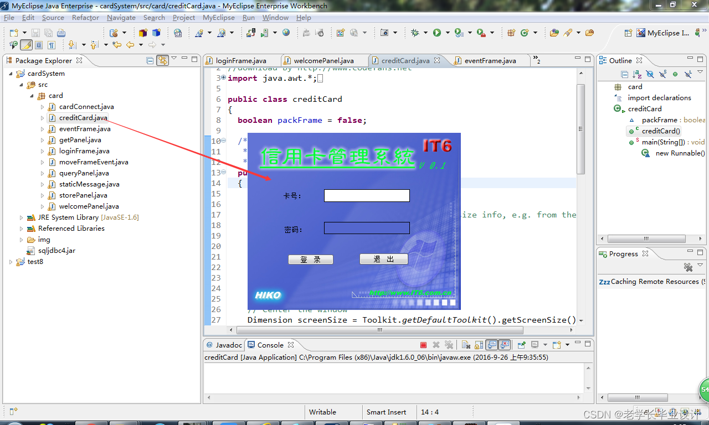This screenshot has width=709, height=425.
Task: Open the MyEclipse menu
Action: pos(218,17)
